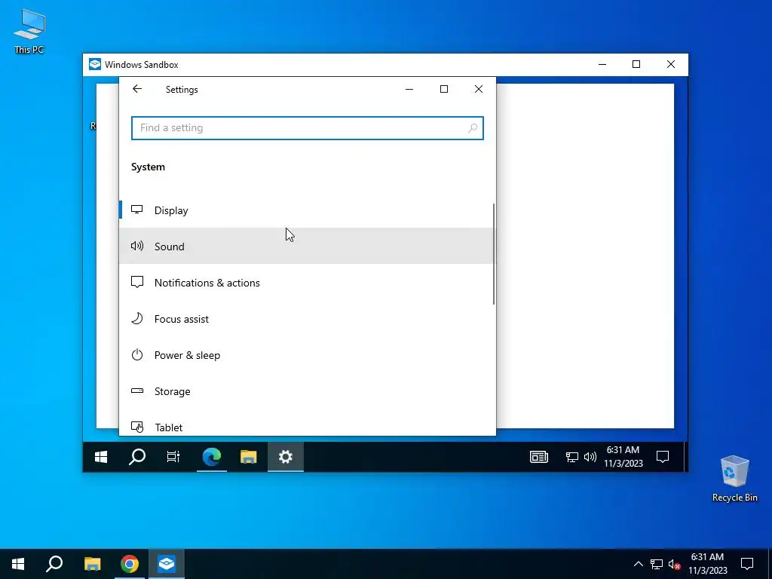
Task: Go to the Storage settings
Action: pos(306,391)
